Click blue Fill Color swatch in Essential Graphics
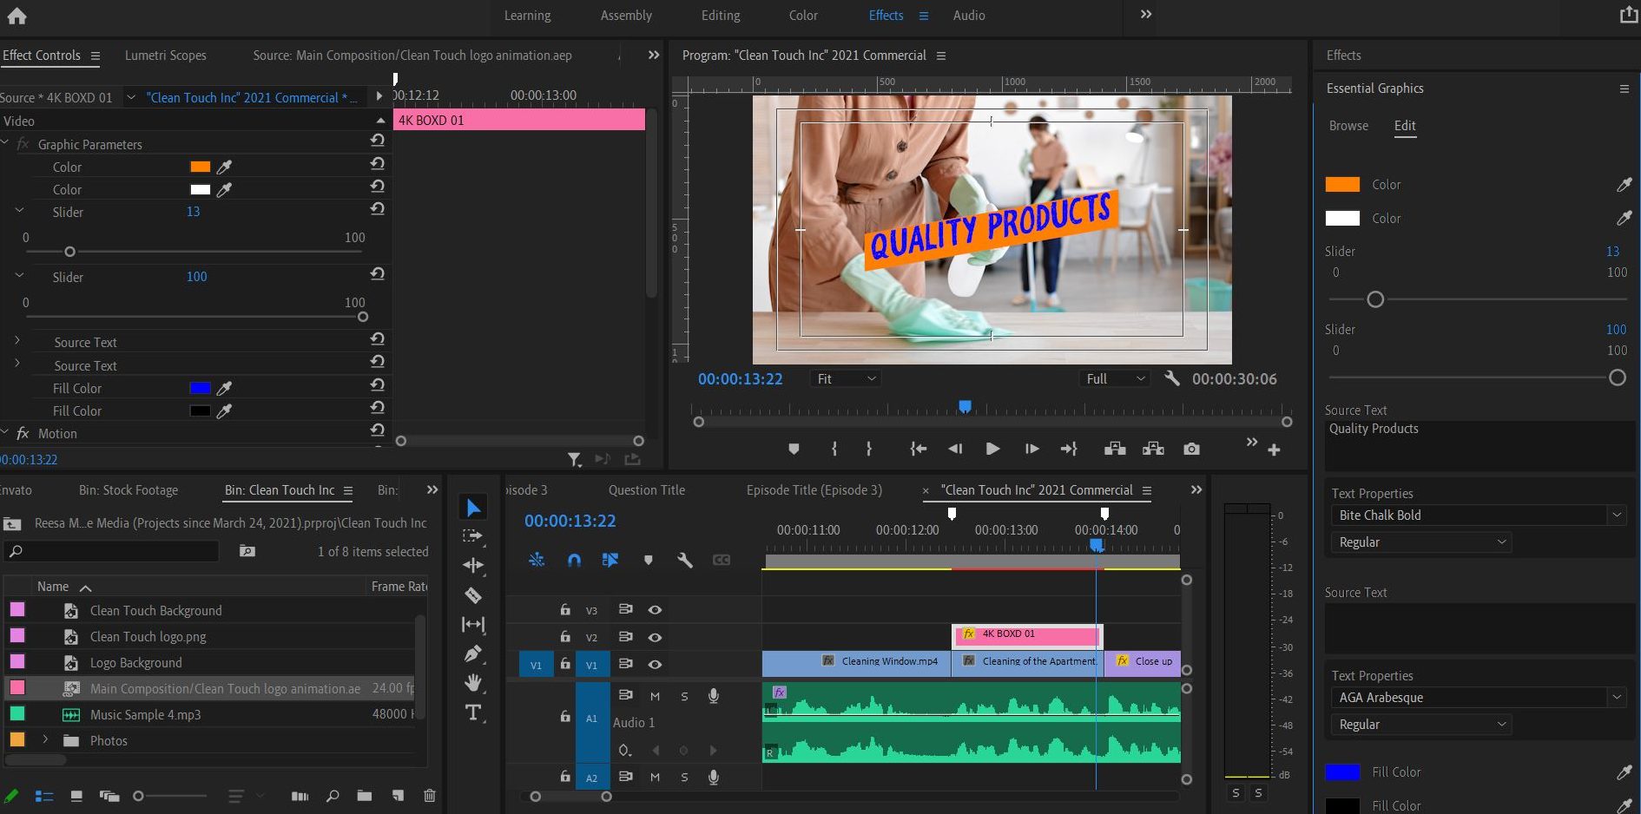This screenshot has height=814, width=1641. 1342,772
